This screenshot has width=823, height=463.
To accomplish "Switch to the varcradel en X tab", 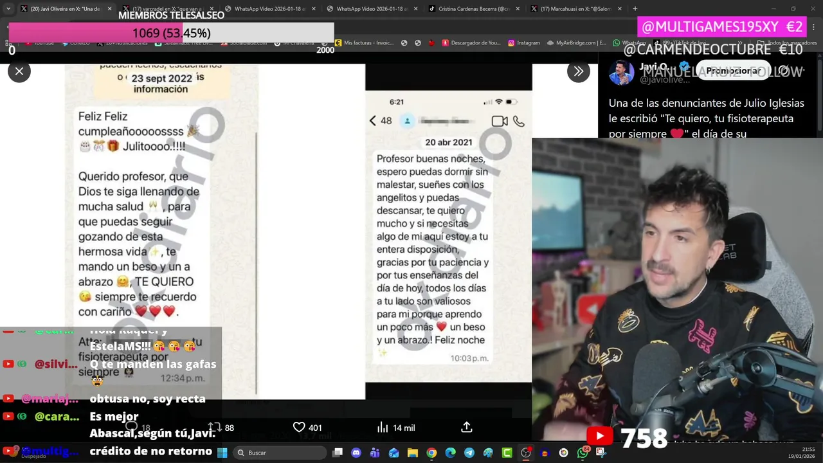I will (x=168, y=8).
